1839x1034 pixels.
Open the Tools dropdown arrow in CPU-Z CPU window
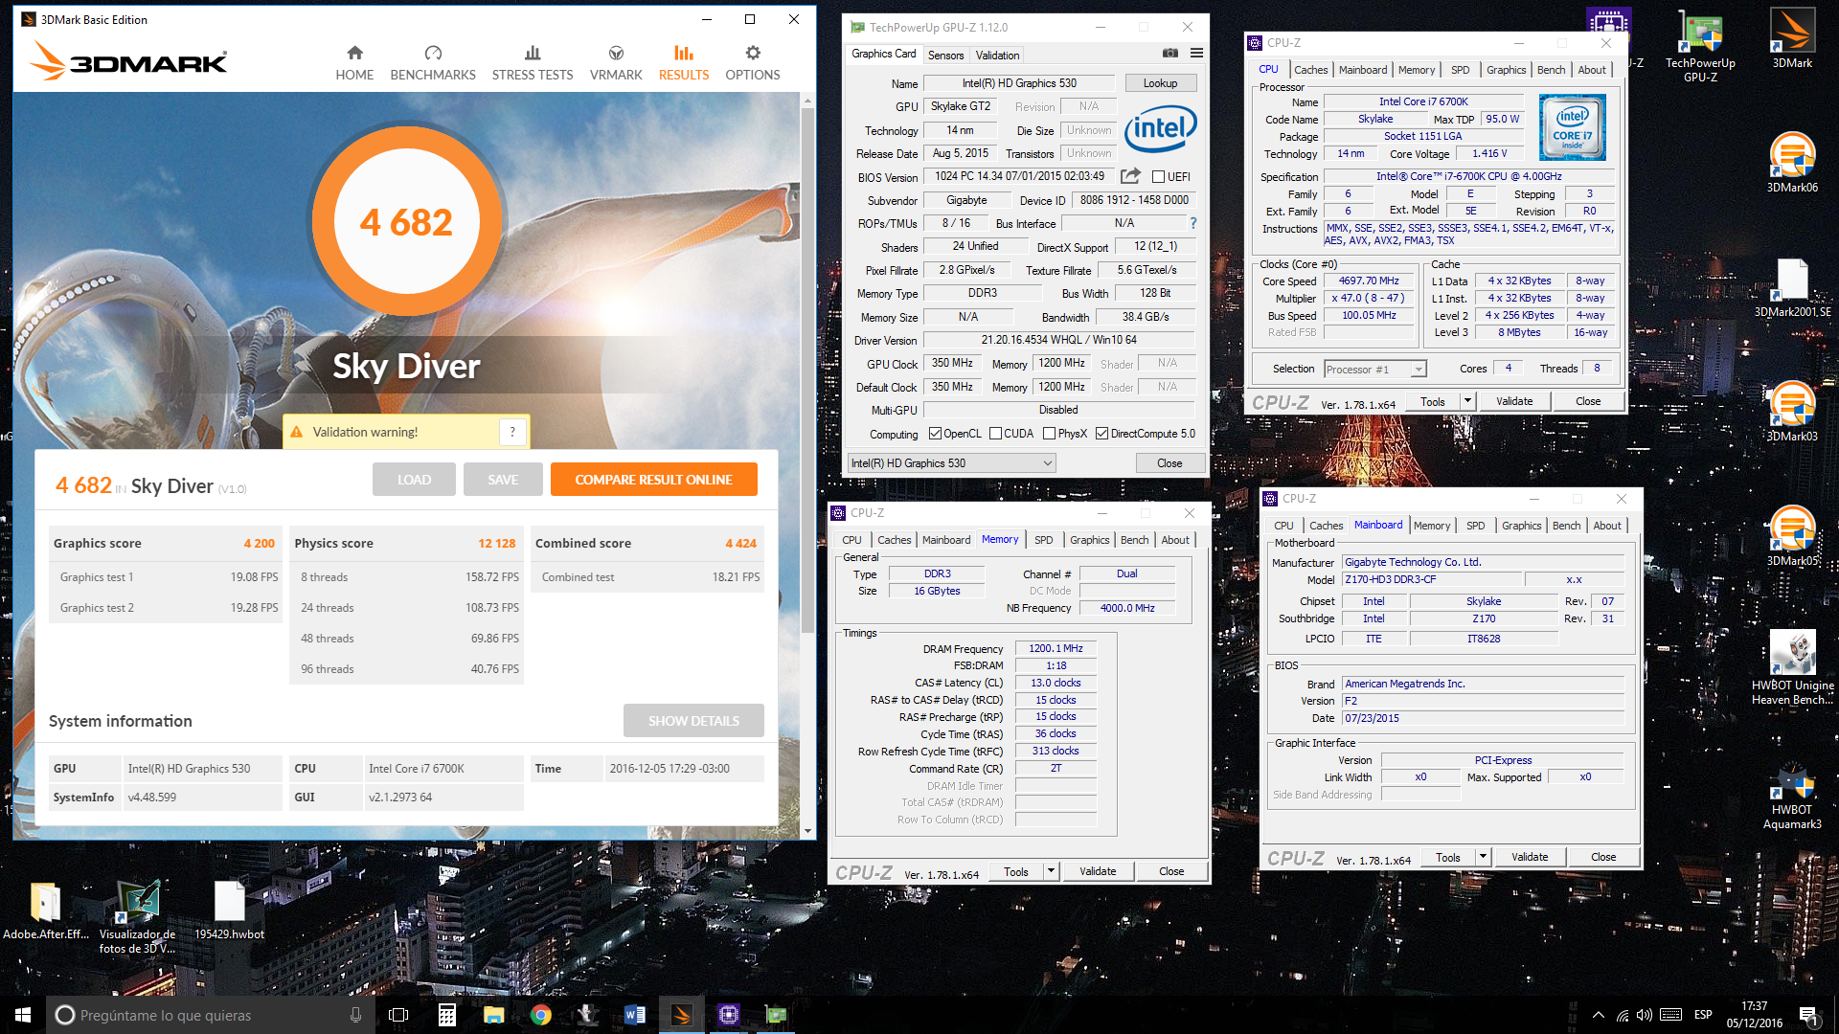point(1467,401)
